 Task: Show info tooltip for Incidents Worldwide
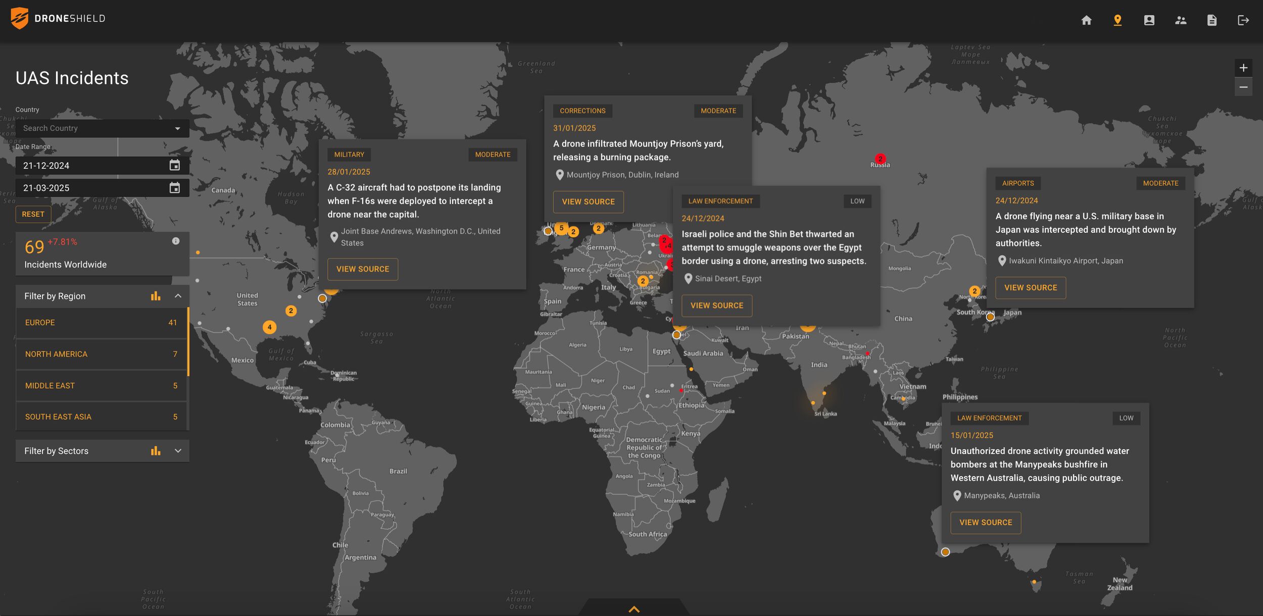pos(176,241)
